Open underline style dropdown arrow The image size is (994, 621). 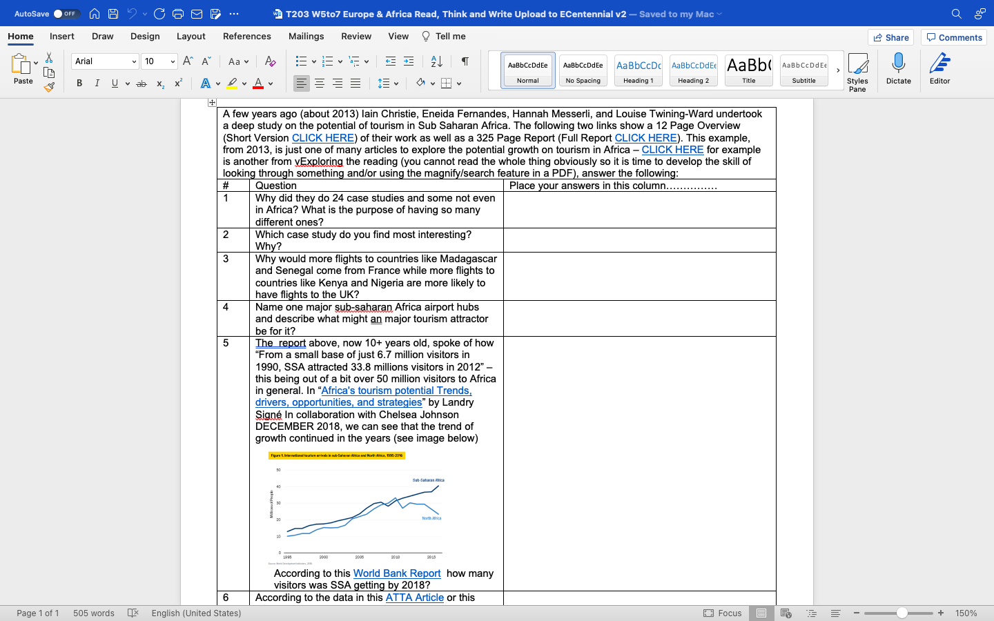pyautogui.click(x=126, y=83)
